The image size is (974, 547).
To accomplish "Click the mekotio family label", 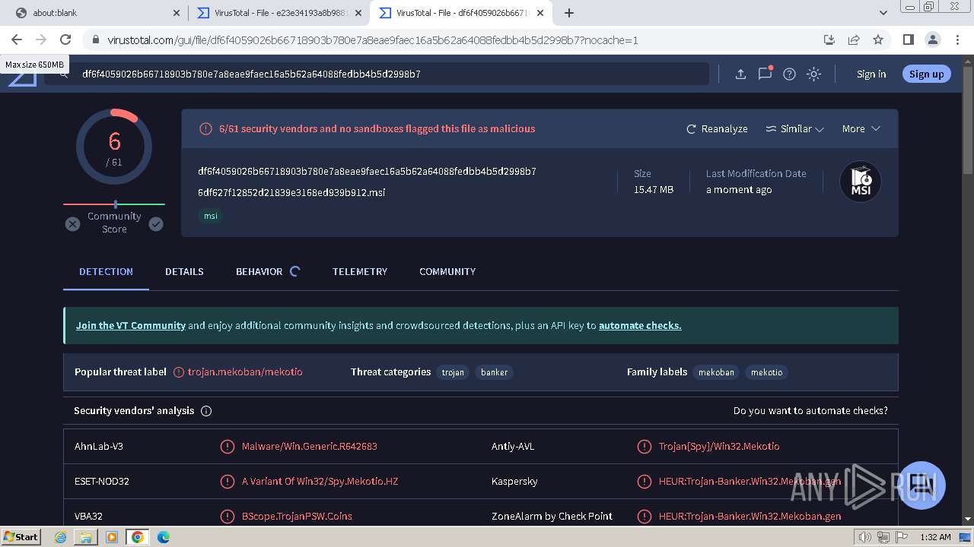I will (766, 373).
